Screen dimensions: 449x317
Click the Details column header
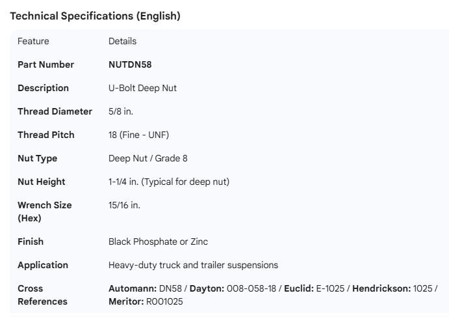click(122, 41)
